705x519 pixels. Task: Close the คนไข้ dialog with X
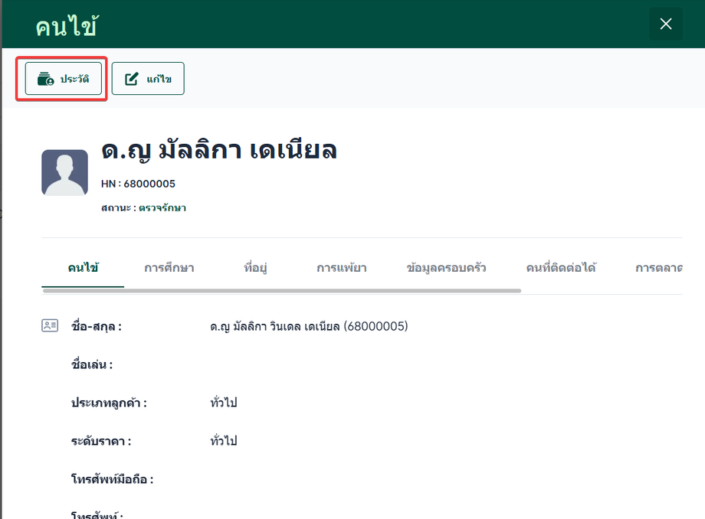tap(666, 24)
